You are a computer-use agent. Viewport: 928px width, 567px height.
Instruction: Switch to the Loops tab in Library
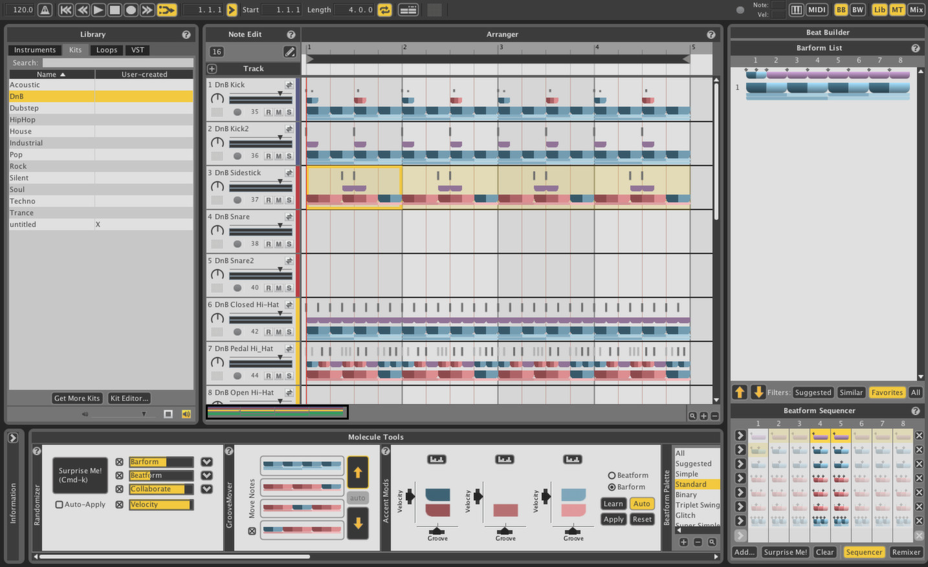pos(106,50)
